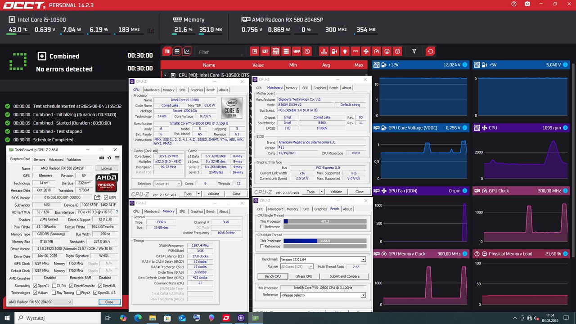The height and width of the screenshot is (324, 576).
Task: Toggle fan sensors filter icon
Action: [366, 51]
